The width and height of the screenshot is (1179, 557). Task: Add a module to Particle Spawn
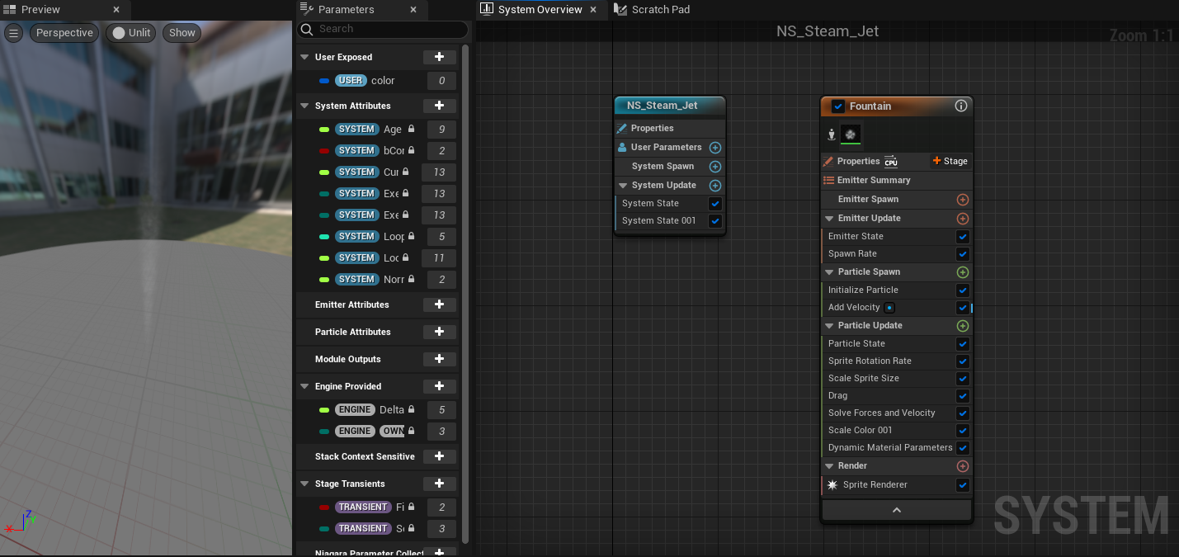(x=962, y=272)
